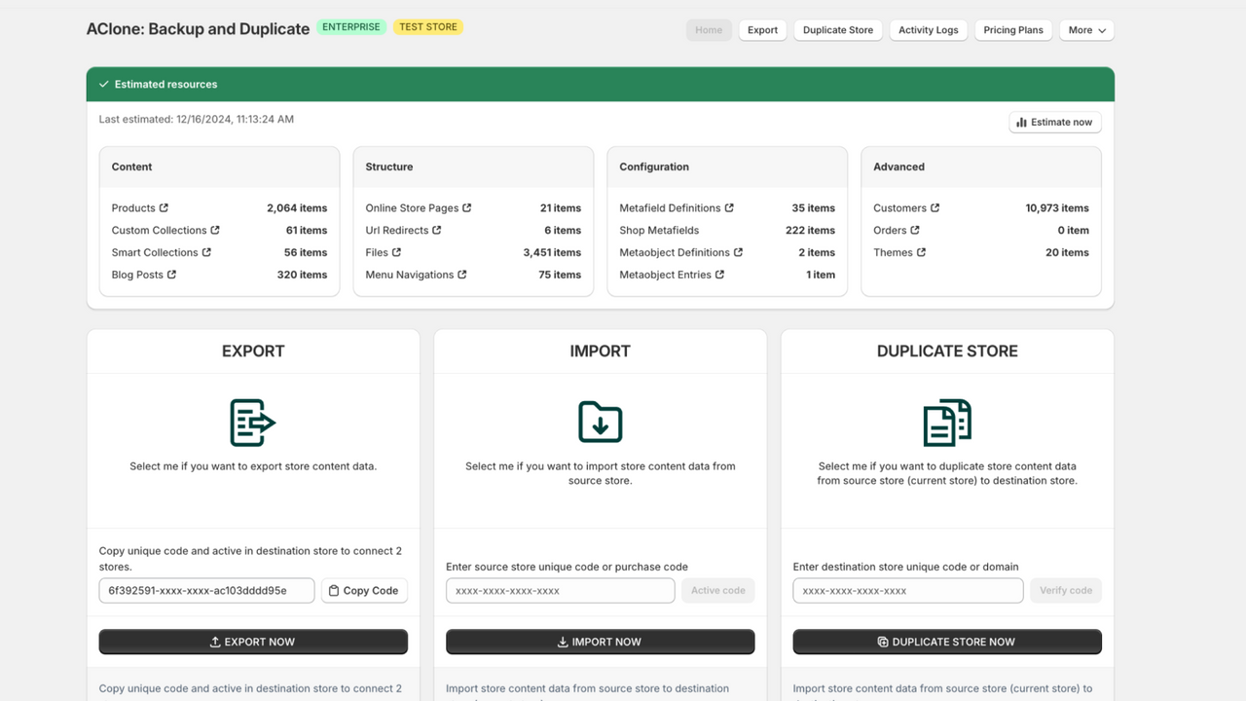Open external link icon next to Orders

tap(915, 230)
